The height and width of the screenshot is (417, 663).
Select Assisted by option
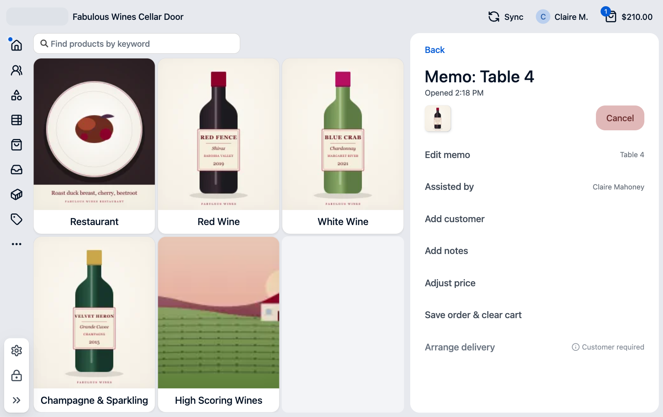pos(535,187)
